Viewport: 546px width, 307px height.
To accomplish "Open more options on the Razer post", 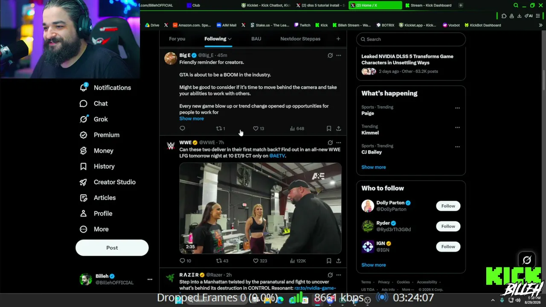I will pyautogui.click(x=339, y=275).
